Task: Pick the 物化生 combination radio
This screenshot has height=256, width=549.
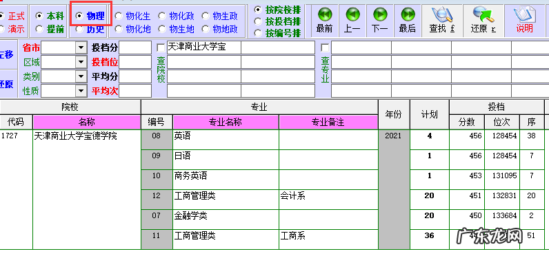Action: point(119,16)
